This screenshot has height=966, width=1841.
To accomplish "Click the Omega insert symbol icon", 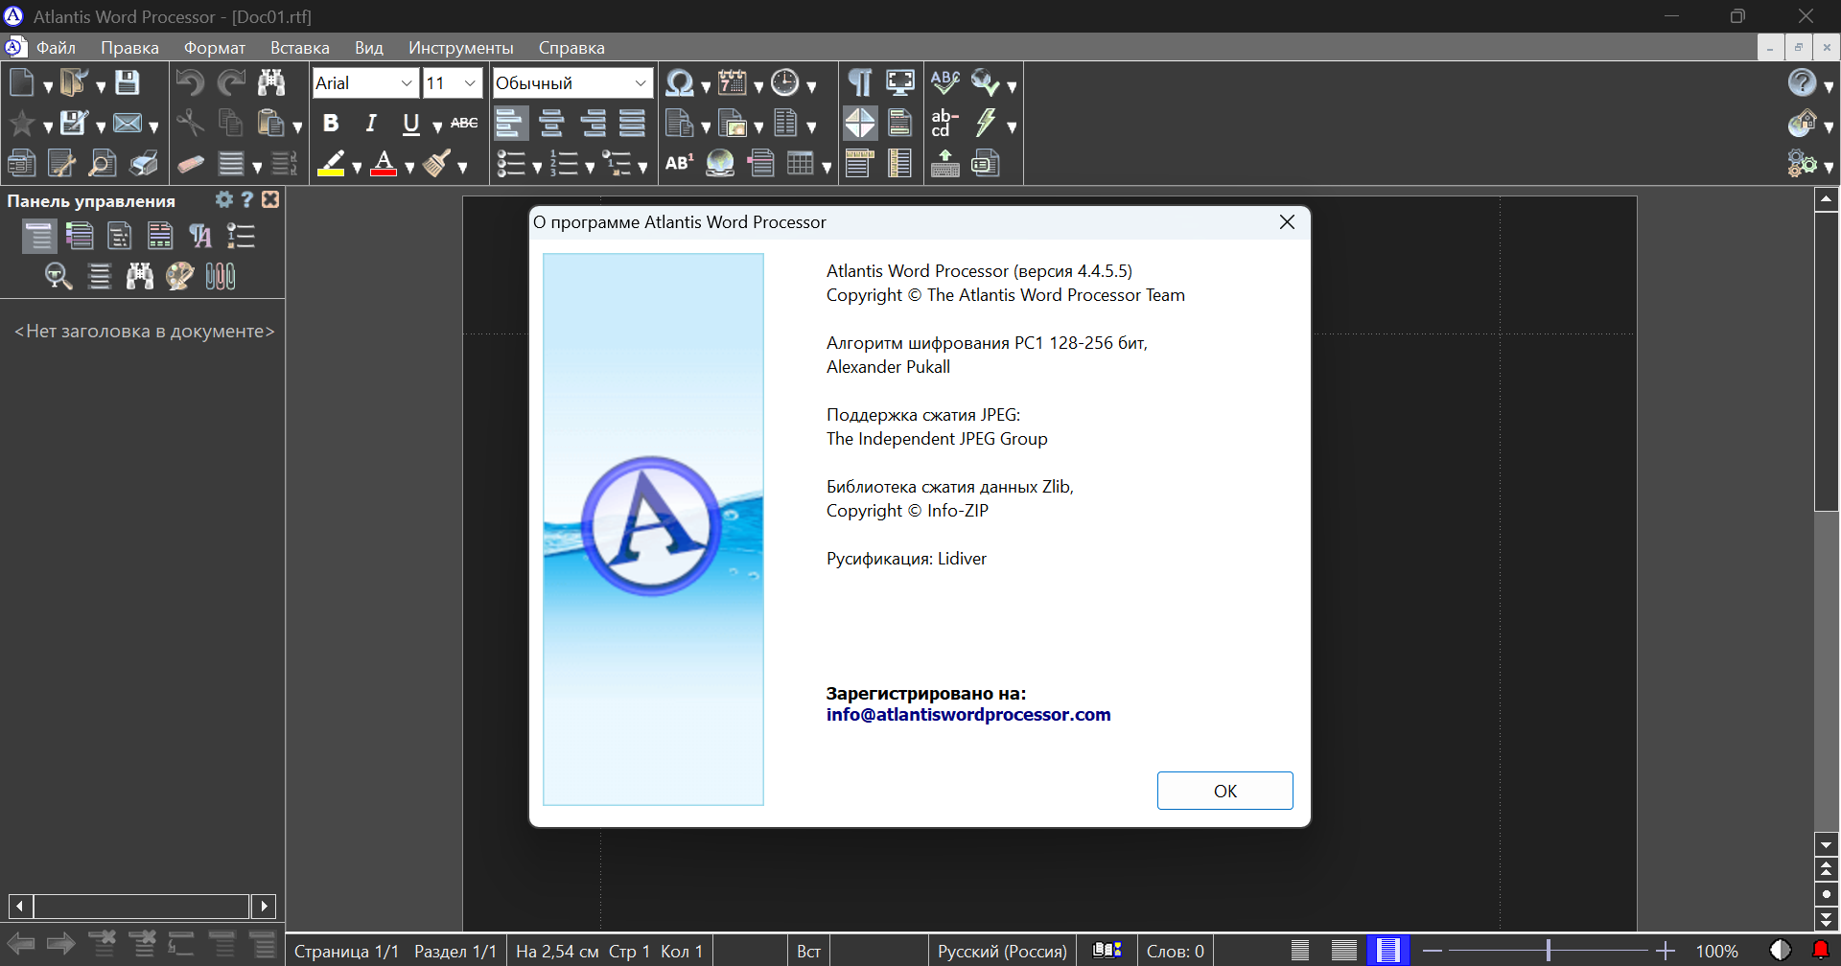I will pyautogui.click(x=680, y=83).
